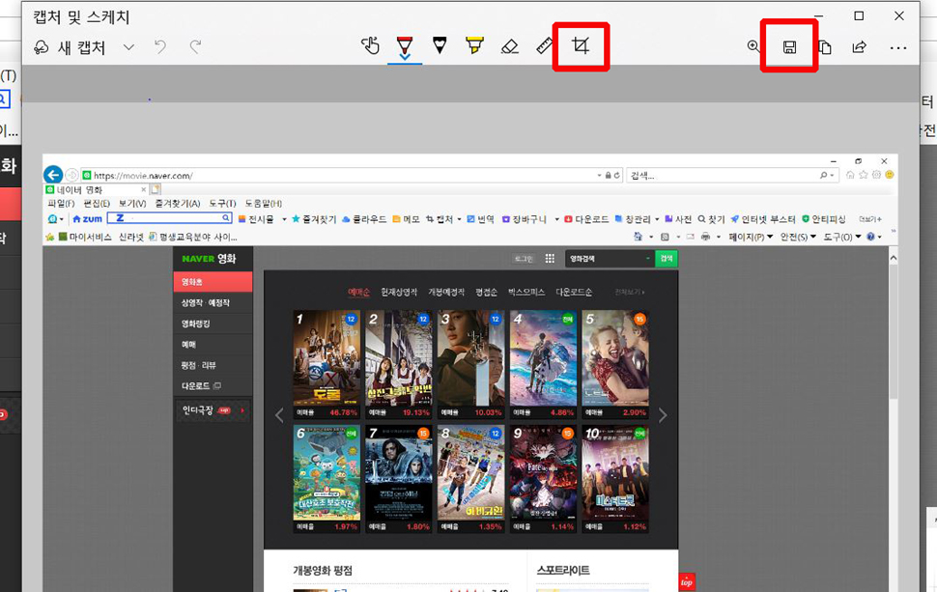
Task: Open the 도구(T) menu in menu bar
Action: 223,204
